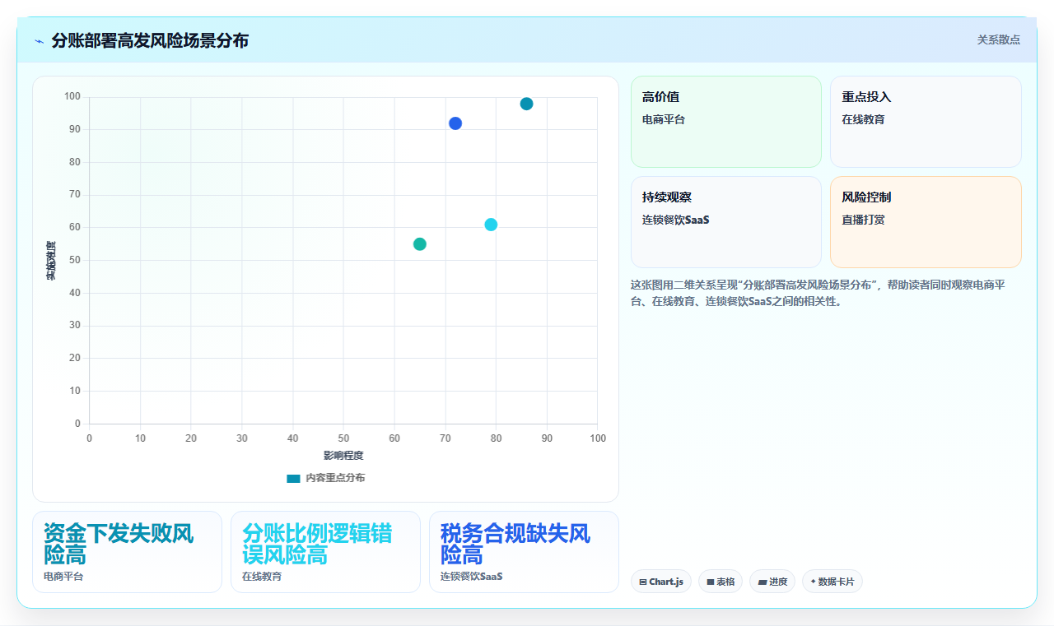This screenshot has height=626, width=1054.
Task: Click the 表格 tag
Action: [x=721, y=582]
